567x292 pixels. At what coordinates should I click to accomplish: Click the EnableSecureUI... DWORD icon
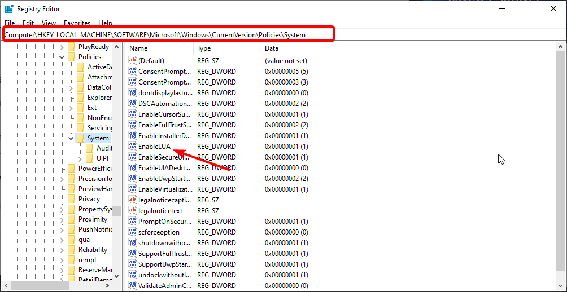(x=133, y=157)
